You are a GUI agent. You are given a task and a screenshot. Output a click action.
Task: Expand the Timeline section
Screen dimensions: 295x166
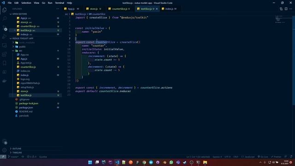(x=35, y=153)
